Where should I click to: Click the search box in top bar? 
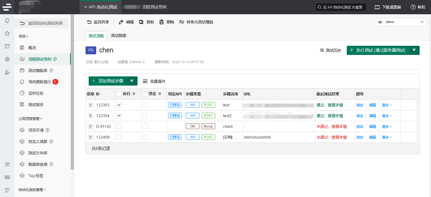click(341, 7)
